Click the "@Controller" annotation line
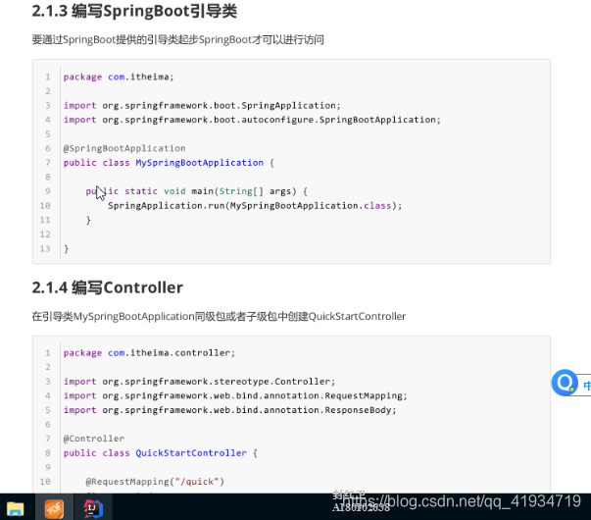The height and width of the screenshot is (520, 591). tap(94, 439)
